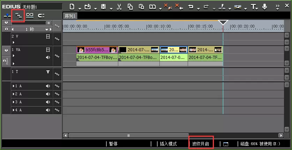This screenshot has height=150, width=292.
Task: Click the sync-lock icon beside the time scale
Action: pos(57,26)
